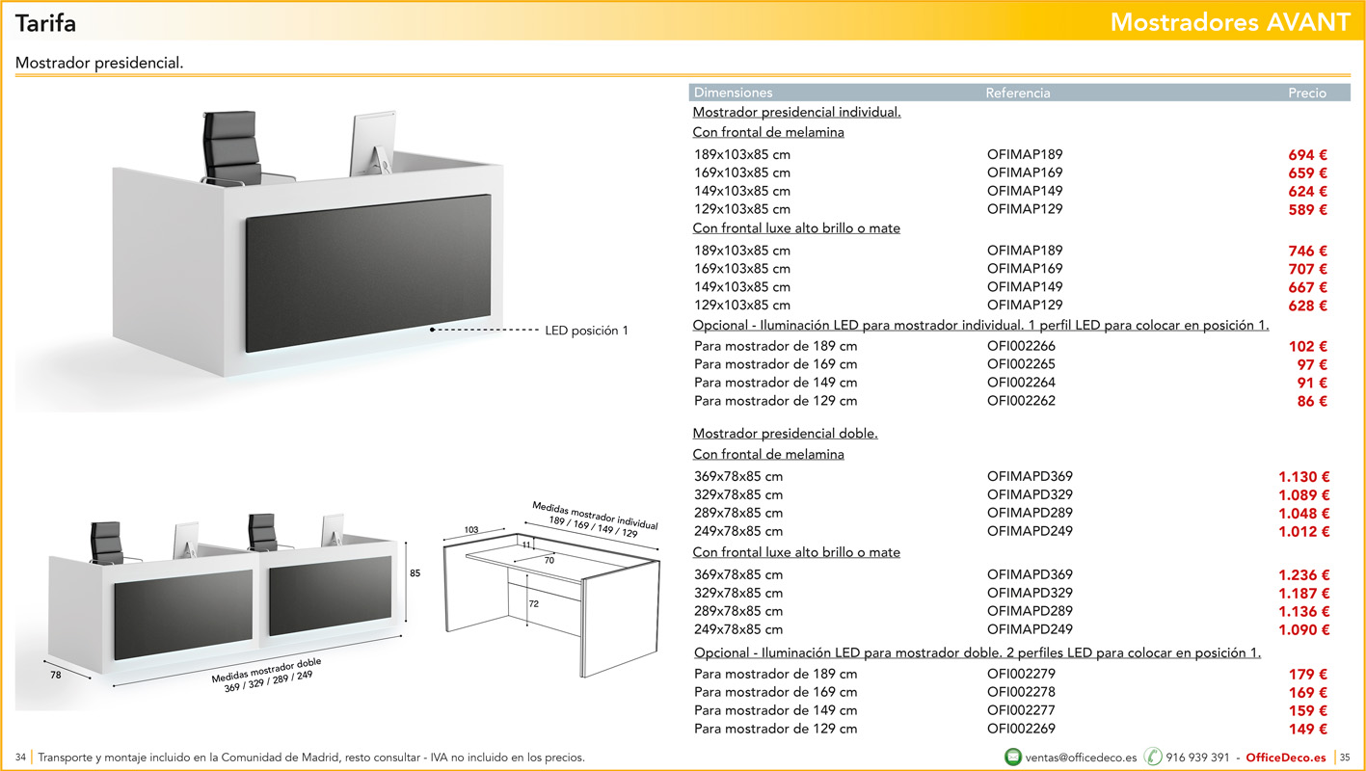The width and height of the screenshot is (1366, 771).
Task: Click the 694 € price
Action: (1308, 154)
